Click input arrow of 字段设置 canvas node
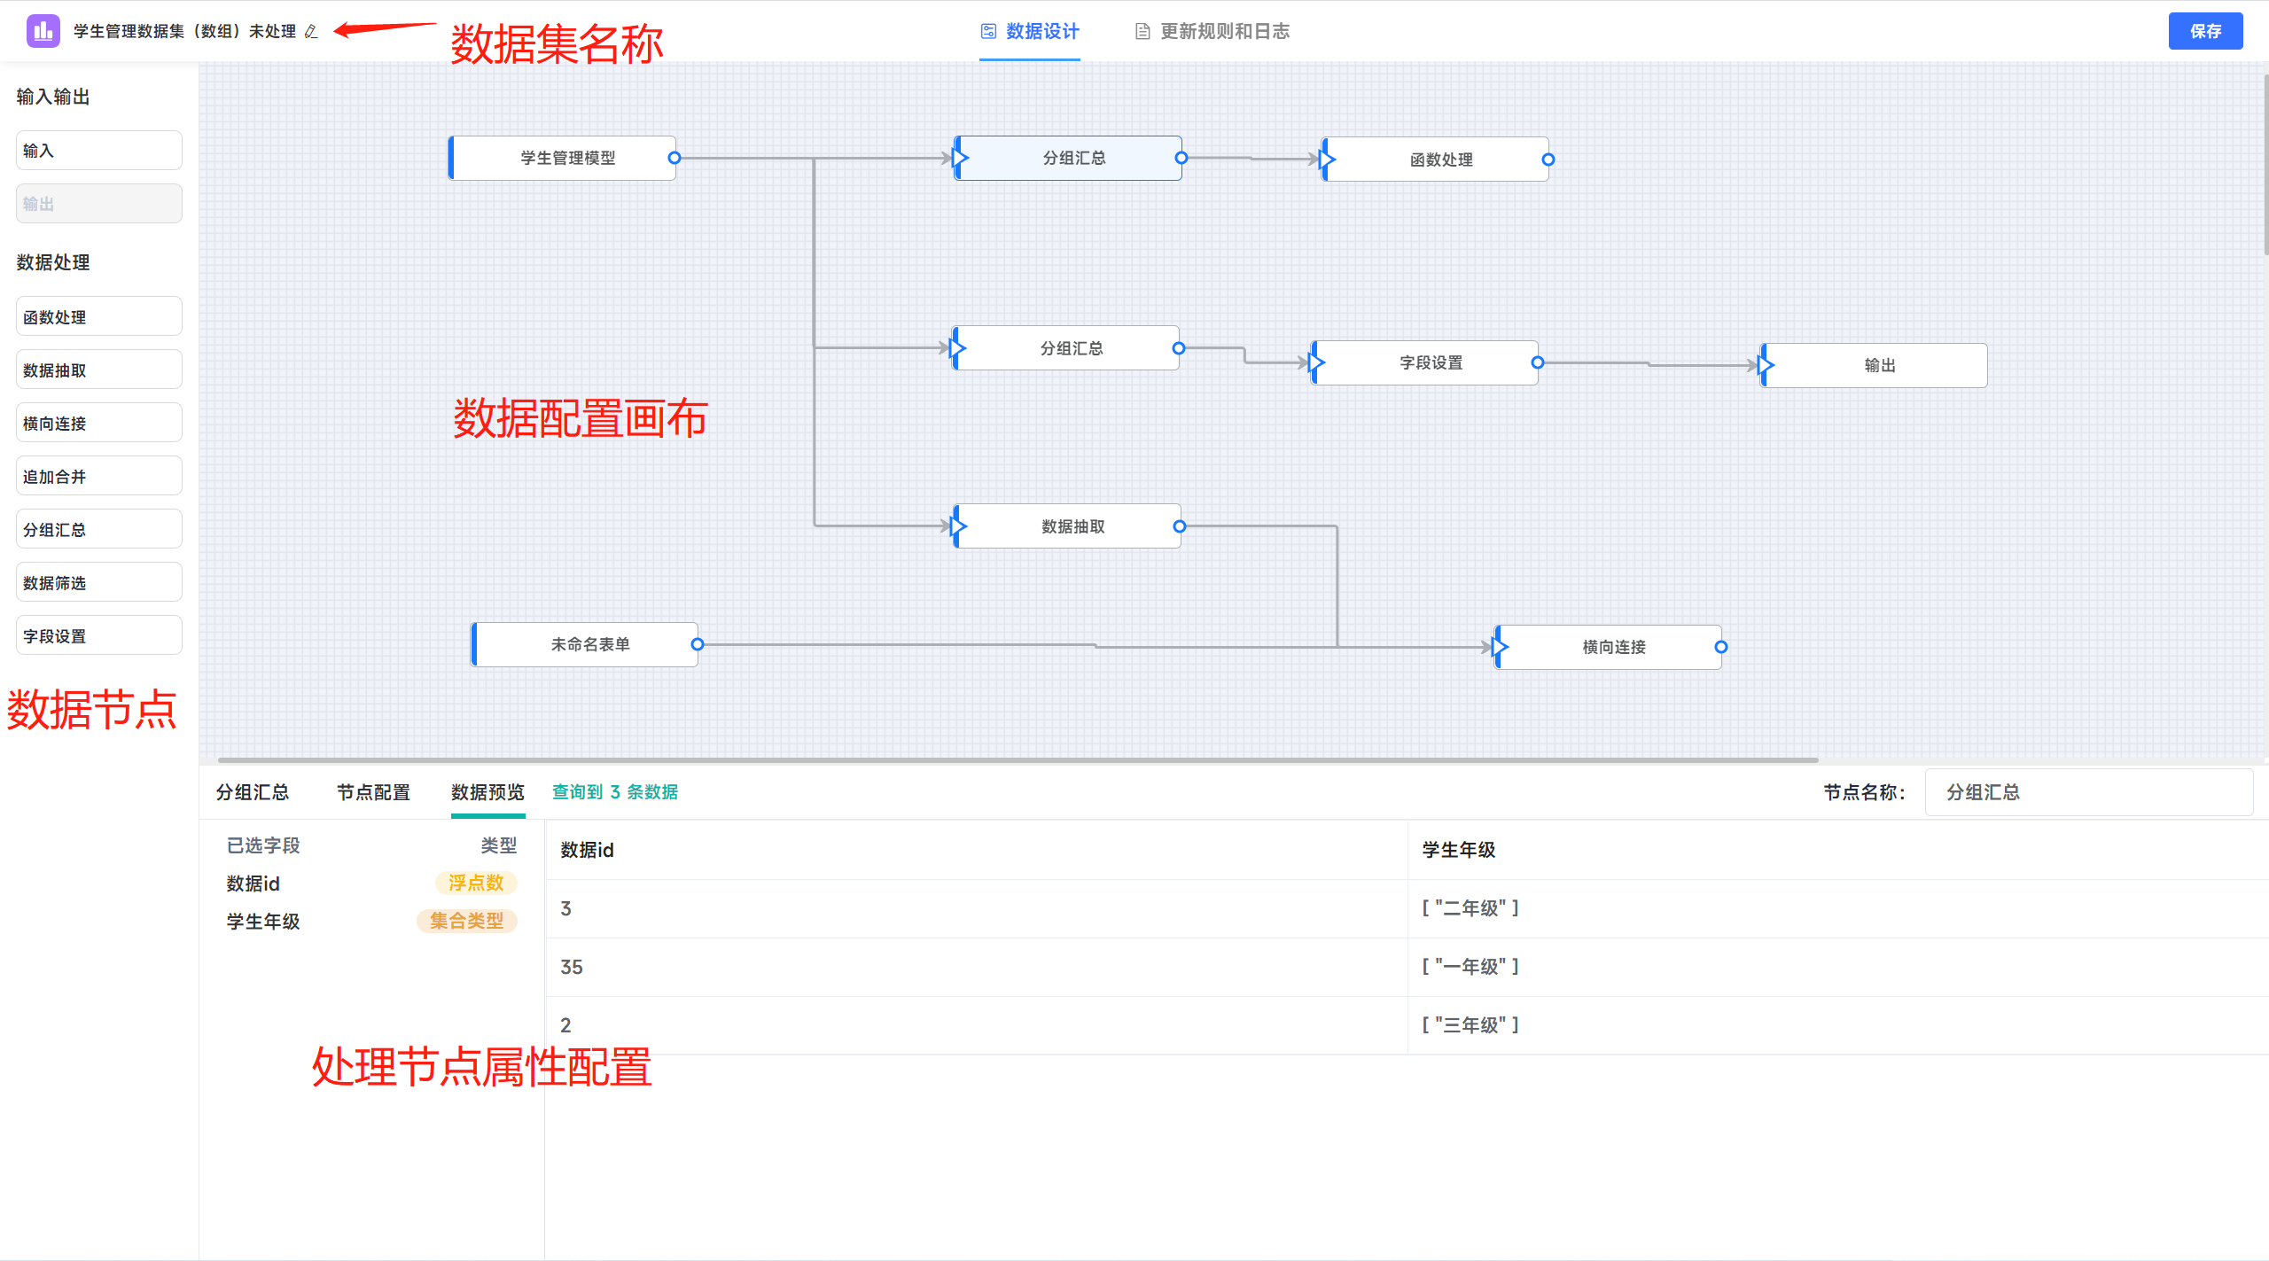 coord(1316,362)
